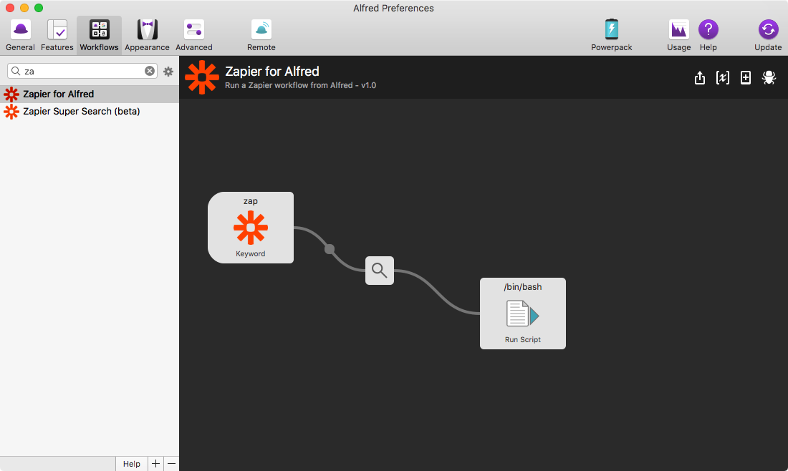788x471 pixels.
Task: Open Usage preferences
Action: pos(678,30)
